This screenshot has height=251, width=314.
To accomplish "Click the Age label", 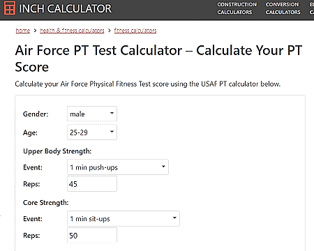I will (x=30, y=132).
